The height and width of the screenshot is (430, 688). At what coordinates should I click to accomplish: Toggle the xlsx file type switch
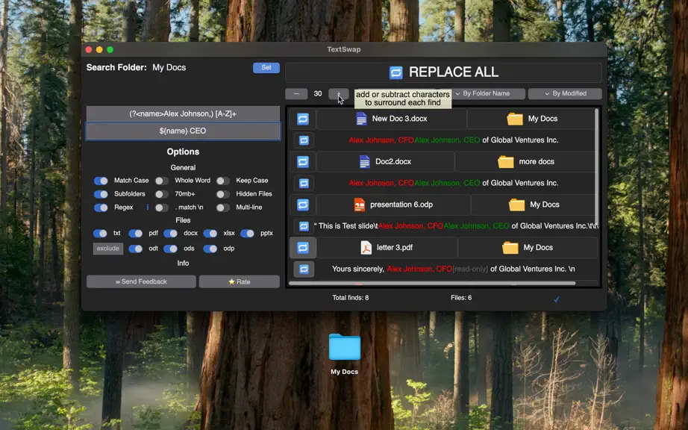click(210, 234)
